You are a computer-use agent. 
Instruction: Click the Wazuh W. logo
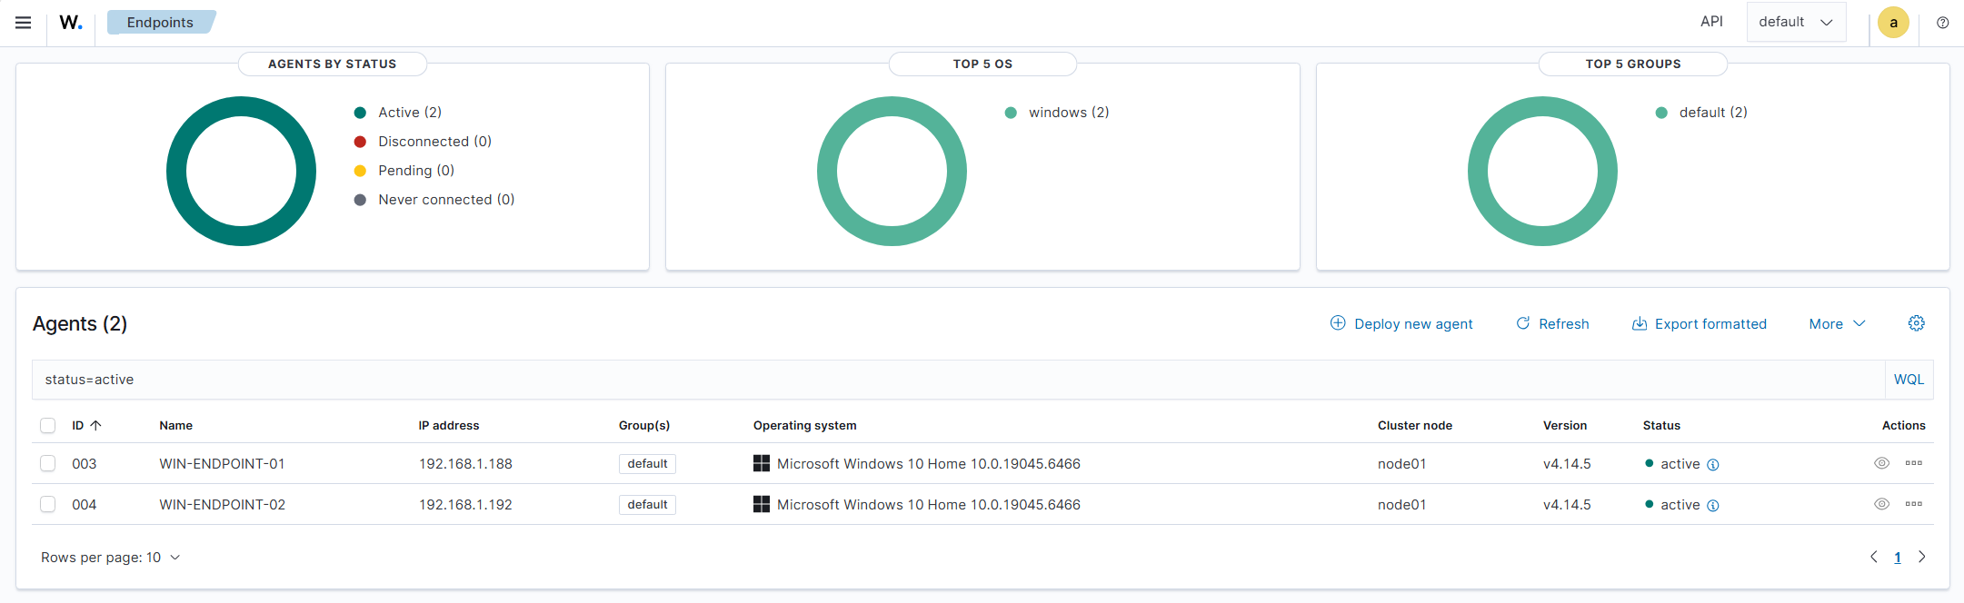[x=71, y=23]
